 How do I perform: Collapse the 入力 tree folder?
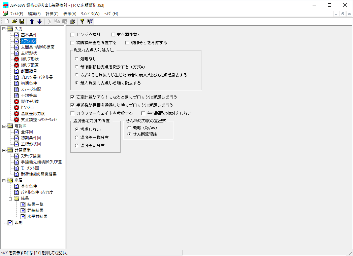click(4, 29)
